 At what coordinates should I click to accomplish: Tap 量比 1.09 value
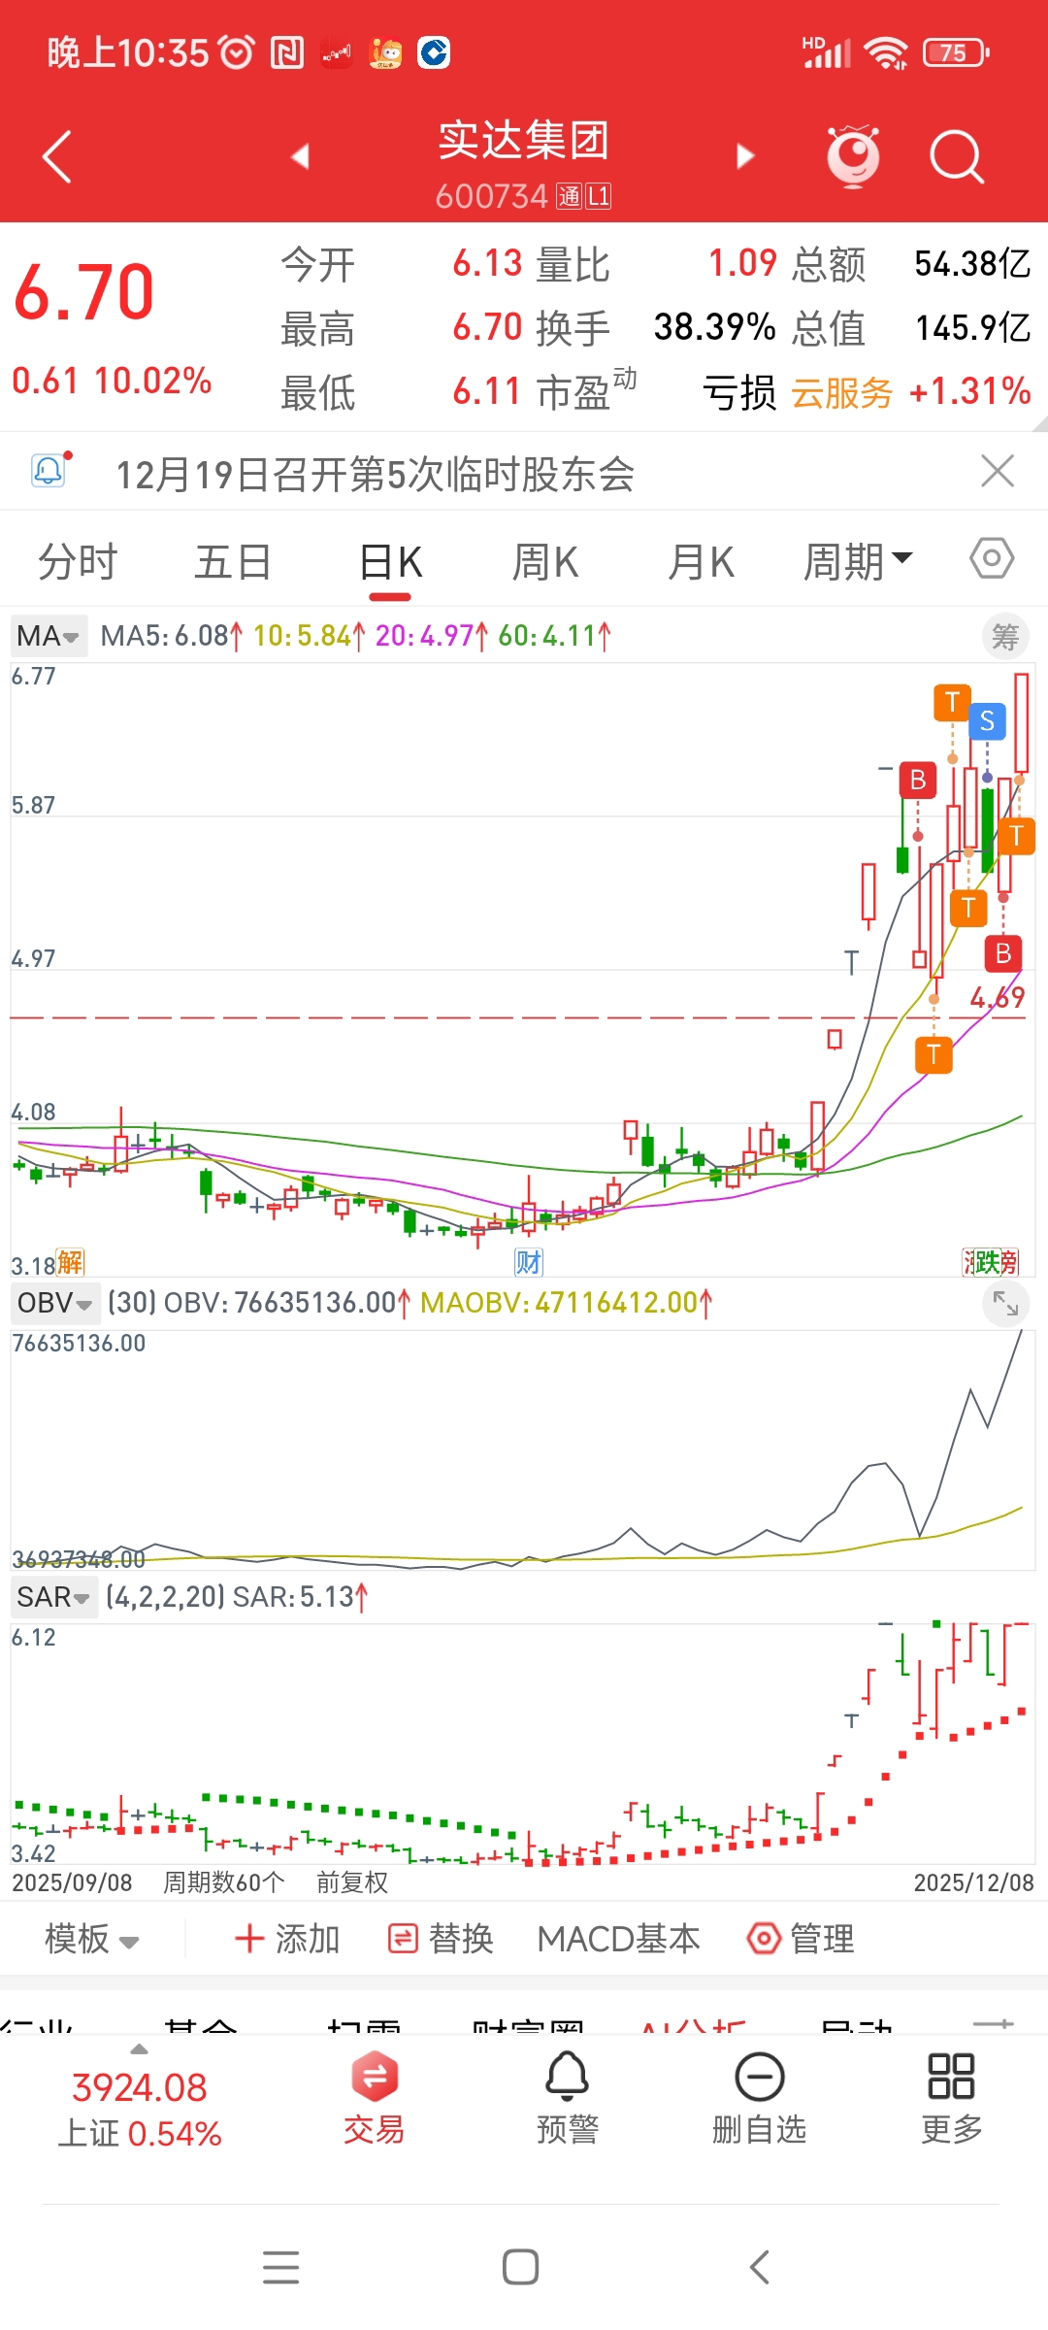click(742, 263)
